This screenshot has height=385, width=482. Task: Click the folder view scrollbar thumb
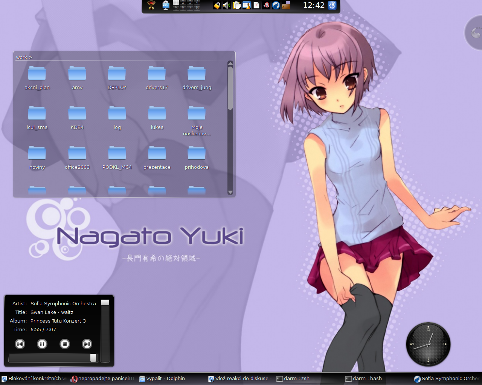tap(230, 88)
